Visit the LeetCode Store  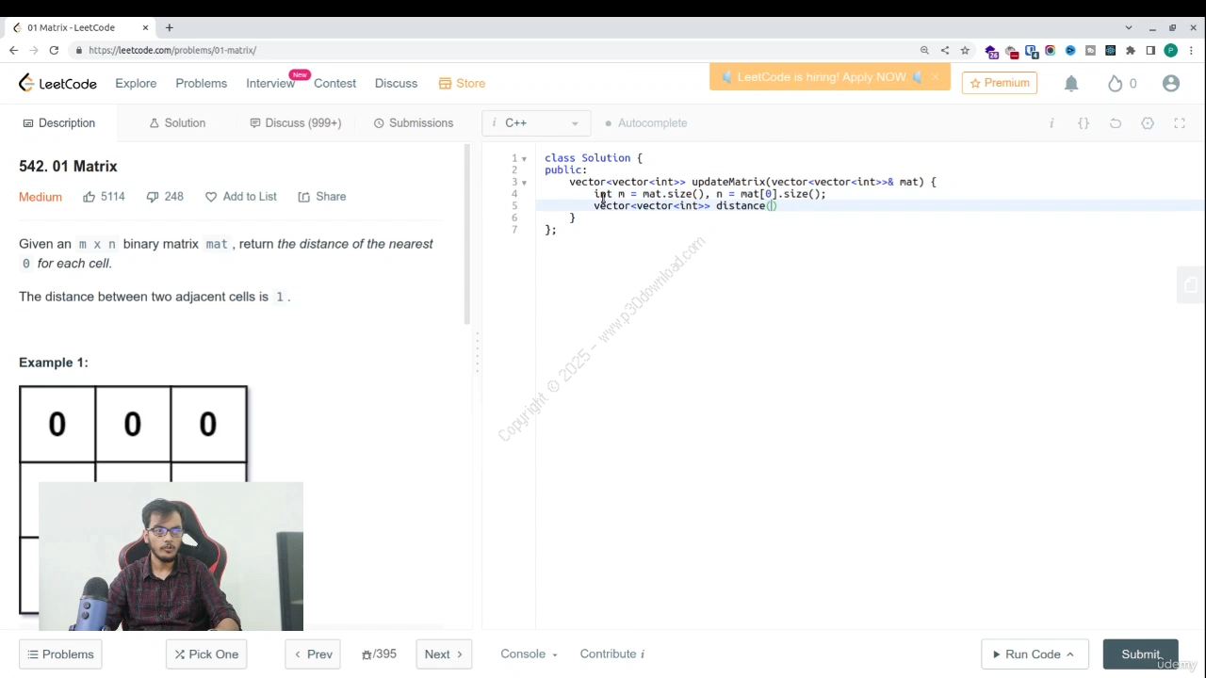462,84
